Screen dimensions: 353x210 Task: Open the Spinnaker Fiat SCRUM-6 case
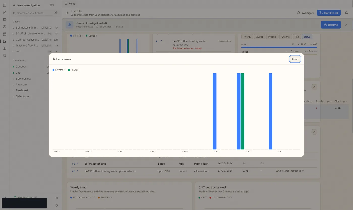(35, 28)
